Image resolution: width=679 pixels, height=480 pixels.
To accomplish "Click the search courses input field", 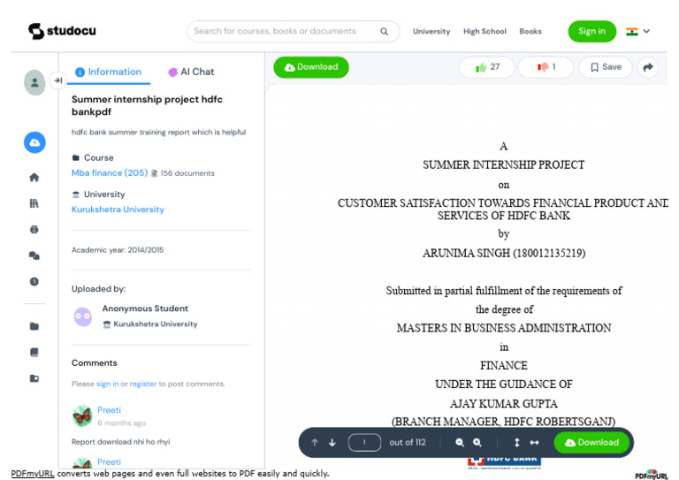I will (294, 31).
